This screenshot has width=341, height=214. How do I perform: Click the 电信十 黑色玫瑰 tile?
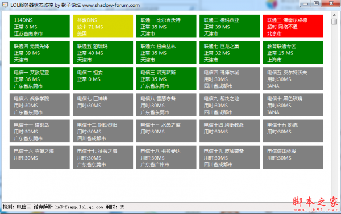point(293,104)
